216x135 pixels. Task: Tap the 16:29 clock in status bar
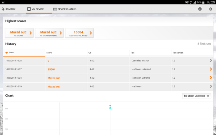[211, 2]
